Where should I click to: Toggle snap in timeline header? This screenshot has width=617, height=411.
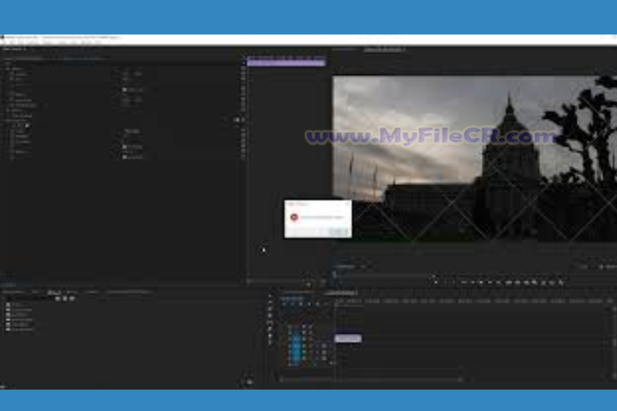(x=292, y=304)
